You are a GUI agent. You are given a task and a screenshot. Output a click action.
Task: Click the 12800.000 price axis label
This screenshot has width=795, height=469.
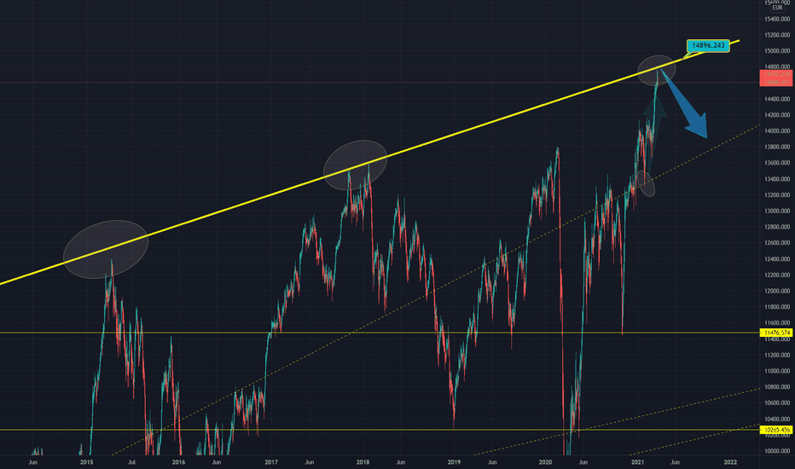coord(777,227)
